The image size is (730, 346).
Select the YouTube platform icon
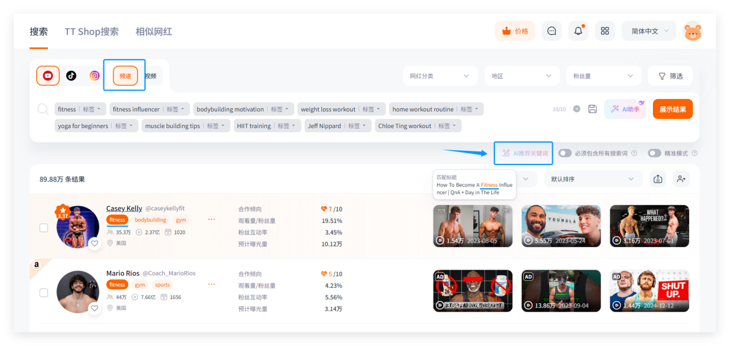(x=48, y=76)
